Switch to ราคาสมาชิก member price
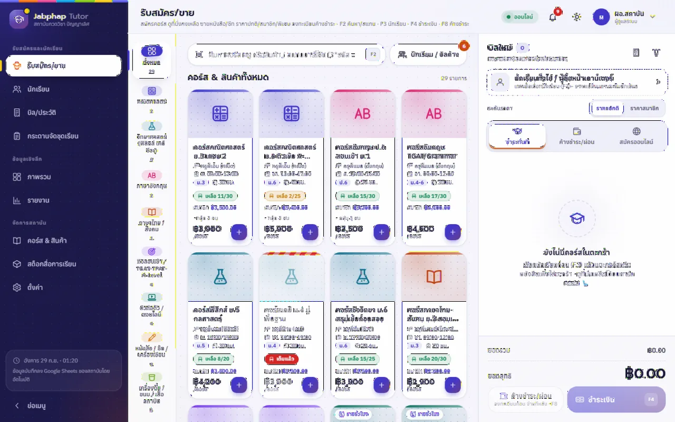The width and height of the screenshot is (675, 422). click(644, 108)
